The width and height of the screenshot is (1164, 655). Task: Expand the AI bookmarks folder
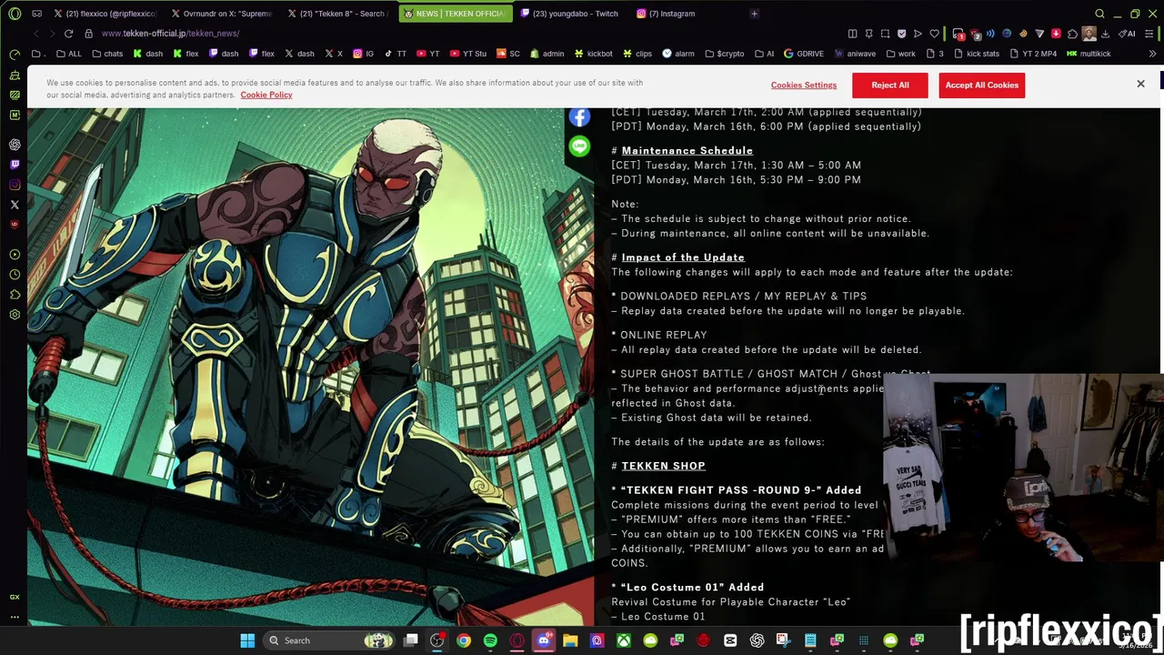point(764,54)
